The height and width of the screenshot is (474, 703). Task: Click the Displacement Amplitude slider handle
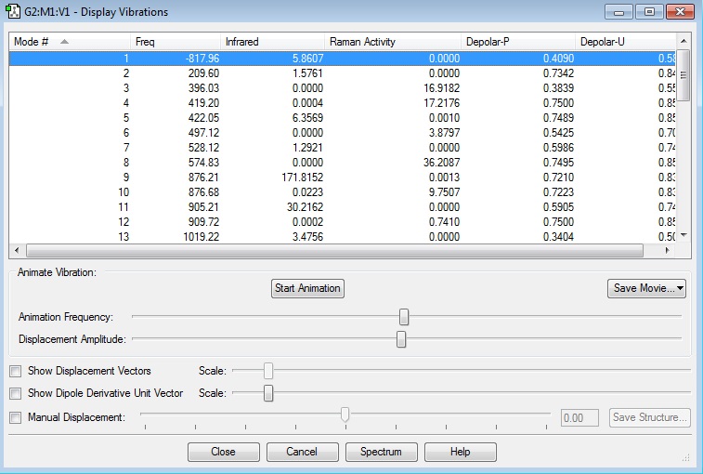coord(401,339)
